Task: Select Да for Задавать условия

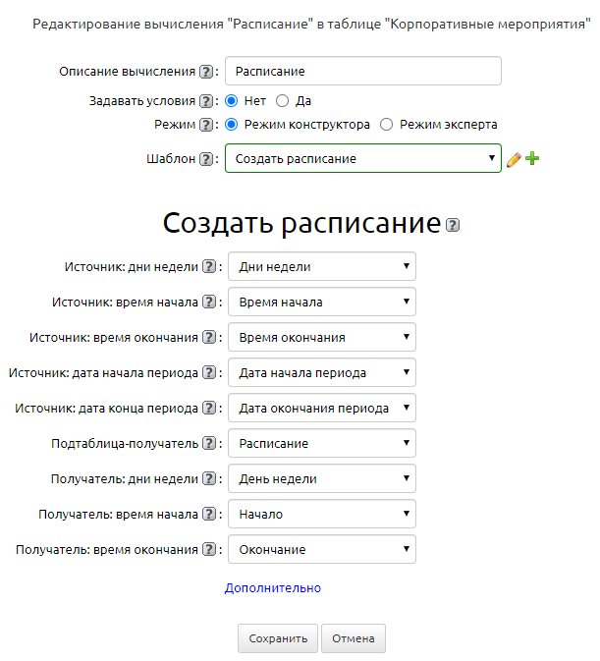Action: [x=282, y=101]
